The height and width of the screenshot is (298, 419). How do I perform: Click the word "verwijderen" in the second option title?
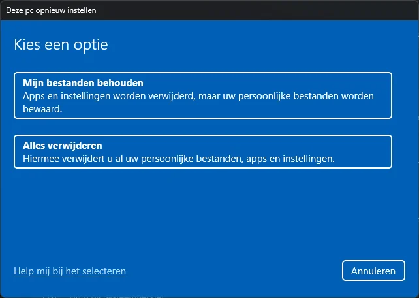click(75, 146)
